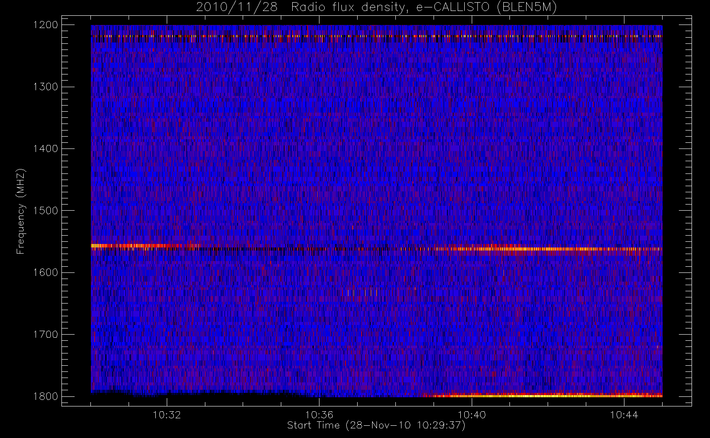Screen dimensions: 710x438
Task: Click the 'Frequency (MHZ)' axis label
Action: click(x=20, y=211)
